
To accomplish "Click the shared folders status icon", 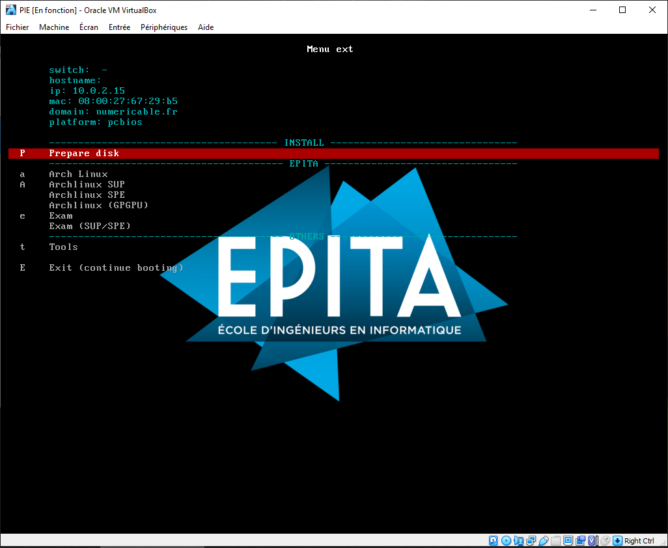I will [x=555, y=541].
